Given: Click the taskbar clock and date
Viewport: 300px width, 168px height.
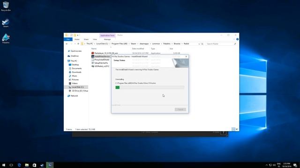Looking at the screenshot, I should [x=286, y=165].
